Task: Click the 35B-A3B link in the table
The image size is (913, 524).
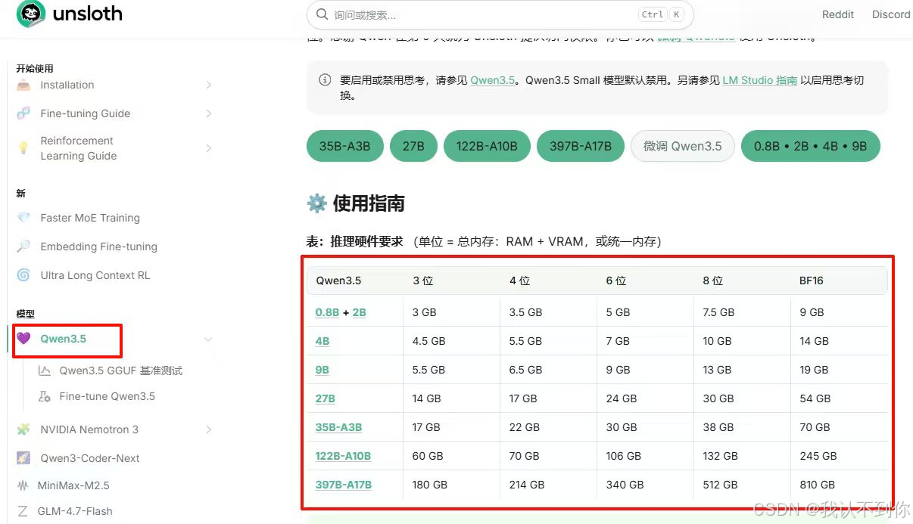Action: [338, 427]
